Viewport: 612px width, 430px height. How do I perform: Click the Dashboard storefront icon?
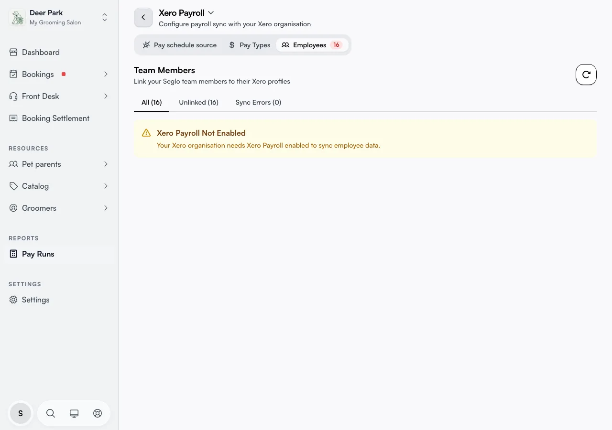(13, 52)
